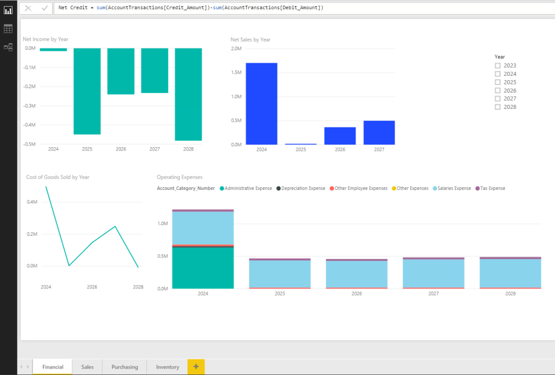This screenshot has height=375, width=555.
Task: Click the Year slicer header
Action: tap(499, 57)
